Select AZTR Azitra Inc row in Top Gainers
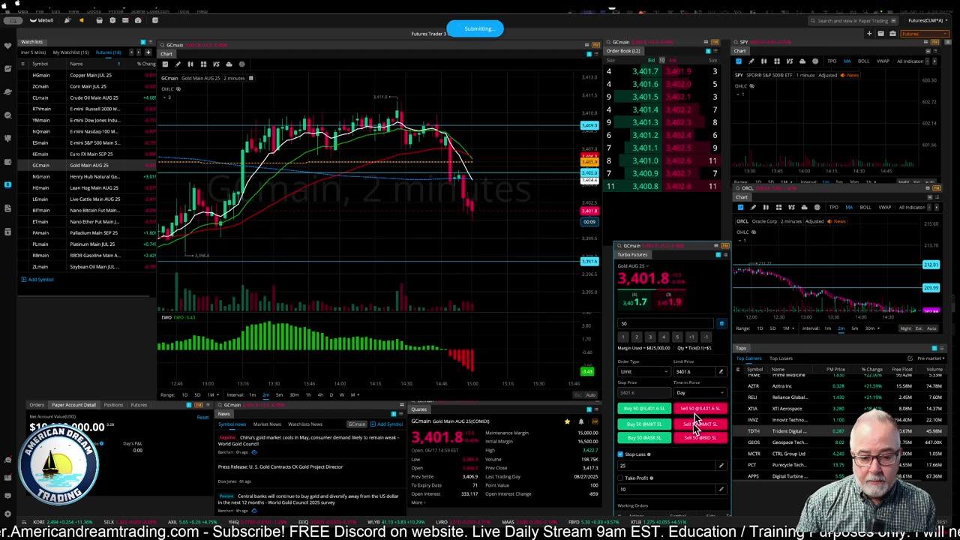Image resolution: width=960 pixels, height=540 pixels. (x=838, y=386)
